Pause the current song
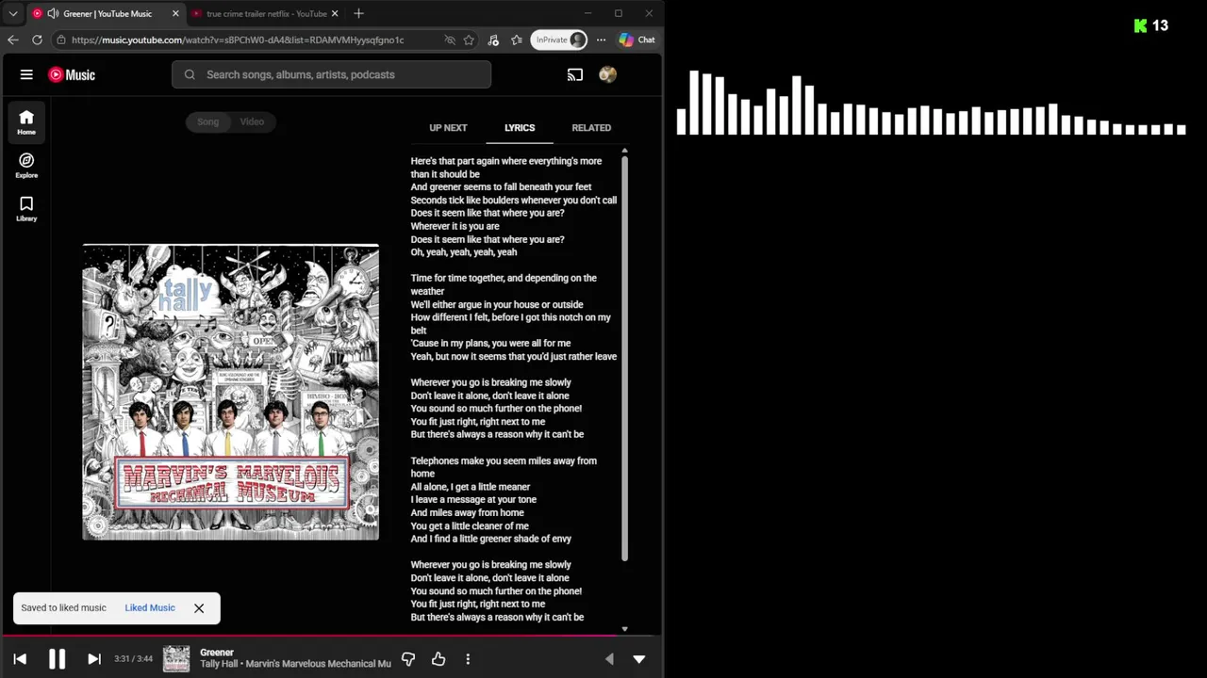Viewport: 1207px width, 678px height. 57,659
